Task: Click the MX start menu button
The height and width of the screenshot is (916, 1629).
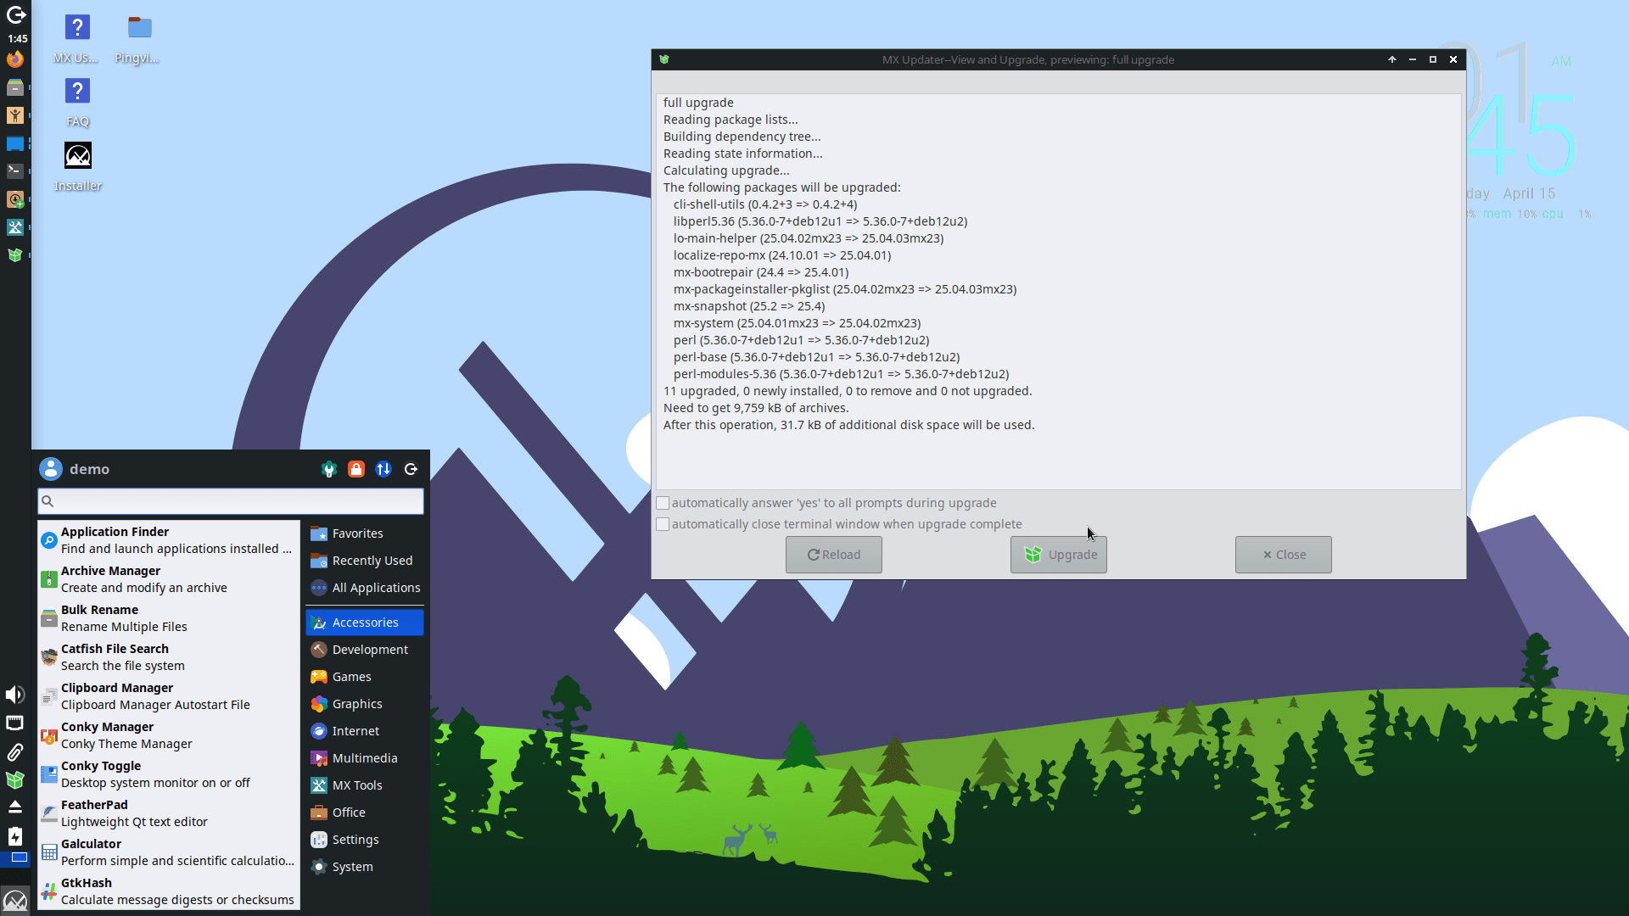Action: 15,900
